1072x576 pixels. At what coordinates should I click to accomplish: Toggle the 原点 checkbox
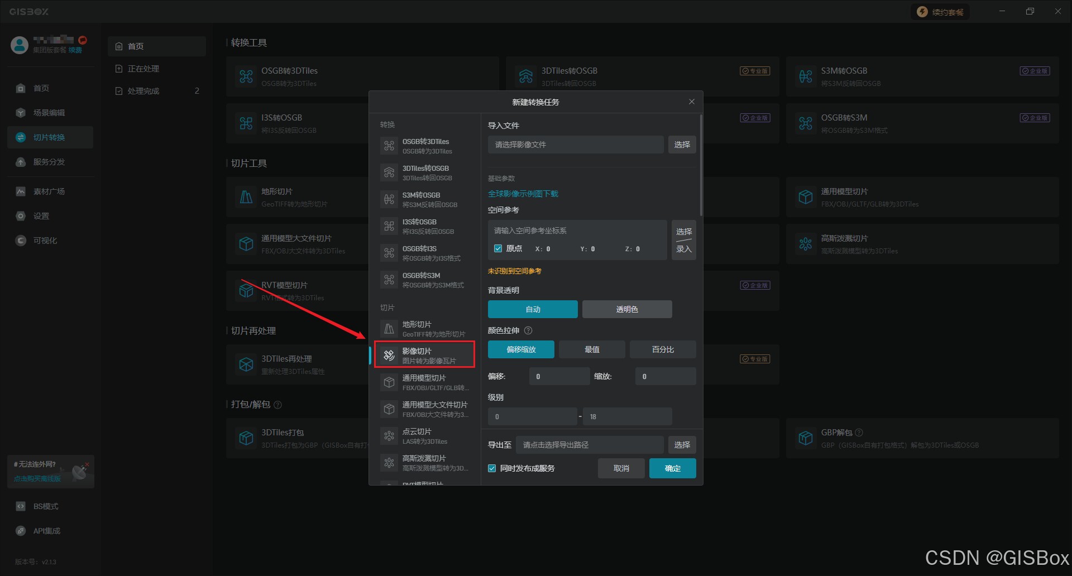coord(498,248)
